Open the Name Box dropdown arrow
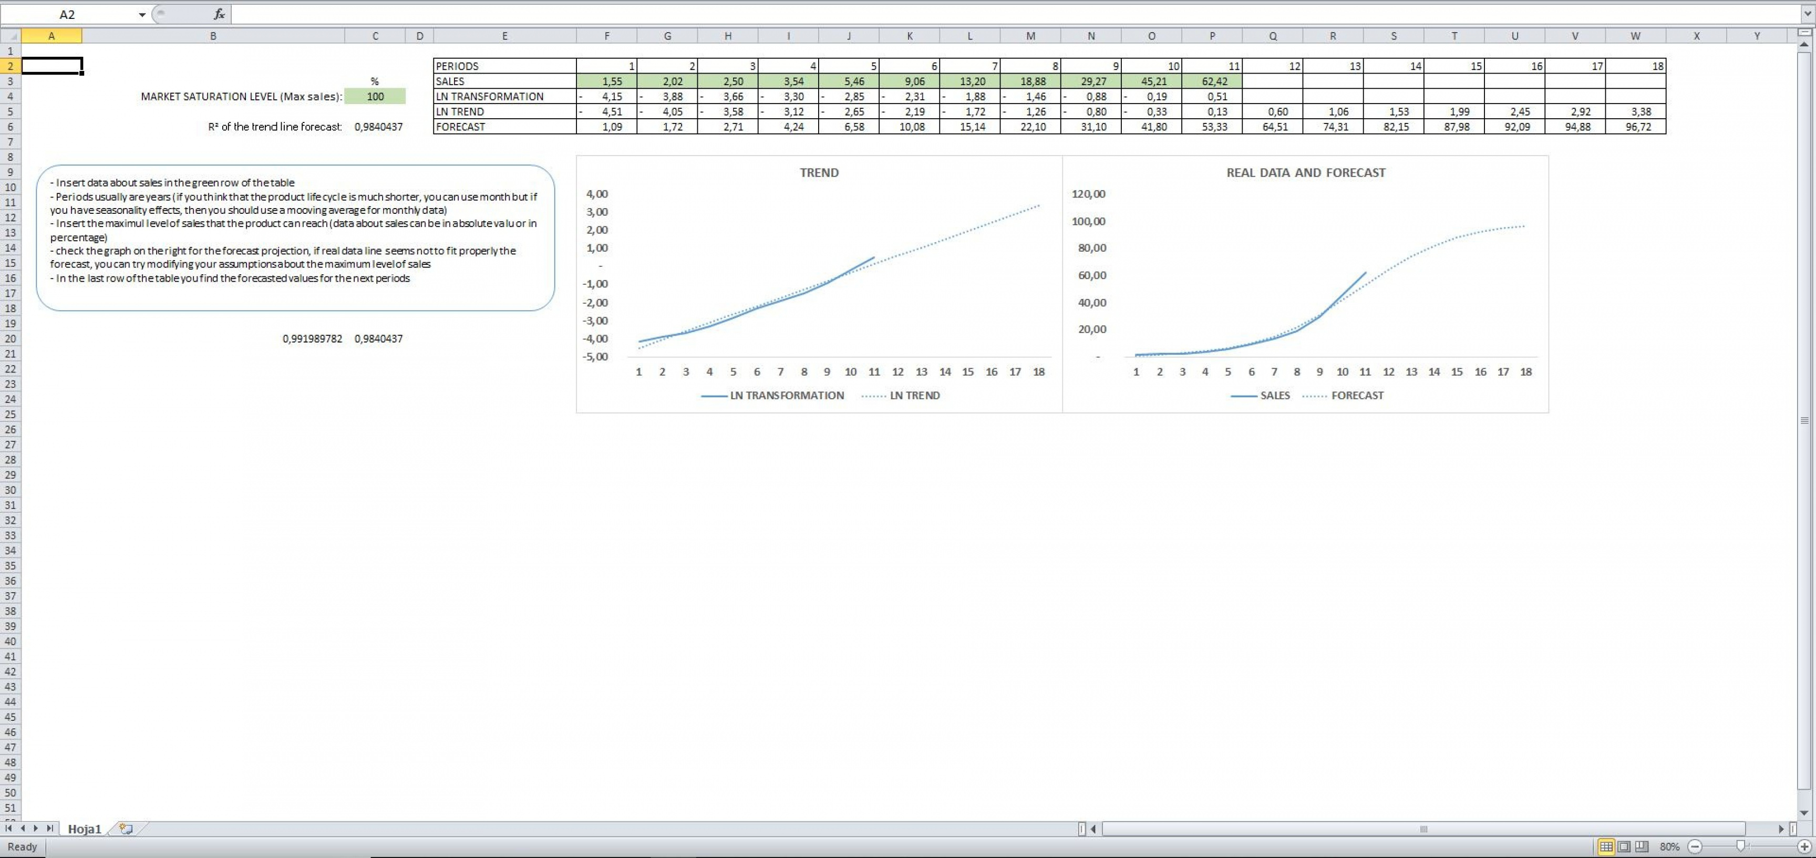The image size is (1816, 858). point(142,15)
